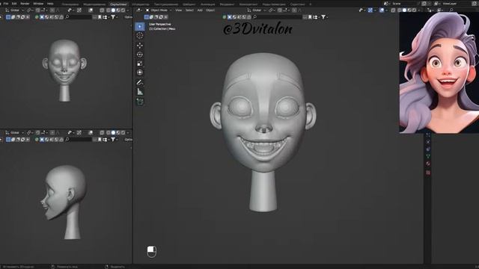Viewport: 479px width, 269px height.
Task: Select the Transform tool in the toolbar
Action: click(x=140, y=72)
